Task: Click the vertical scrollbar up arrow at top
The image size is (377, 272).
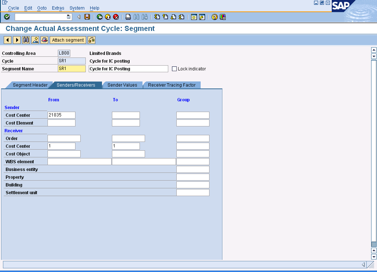Action: (x=374, y=50)
